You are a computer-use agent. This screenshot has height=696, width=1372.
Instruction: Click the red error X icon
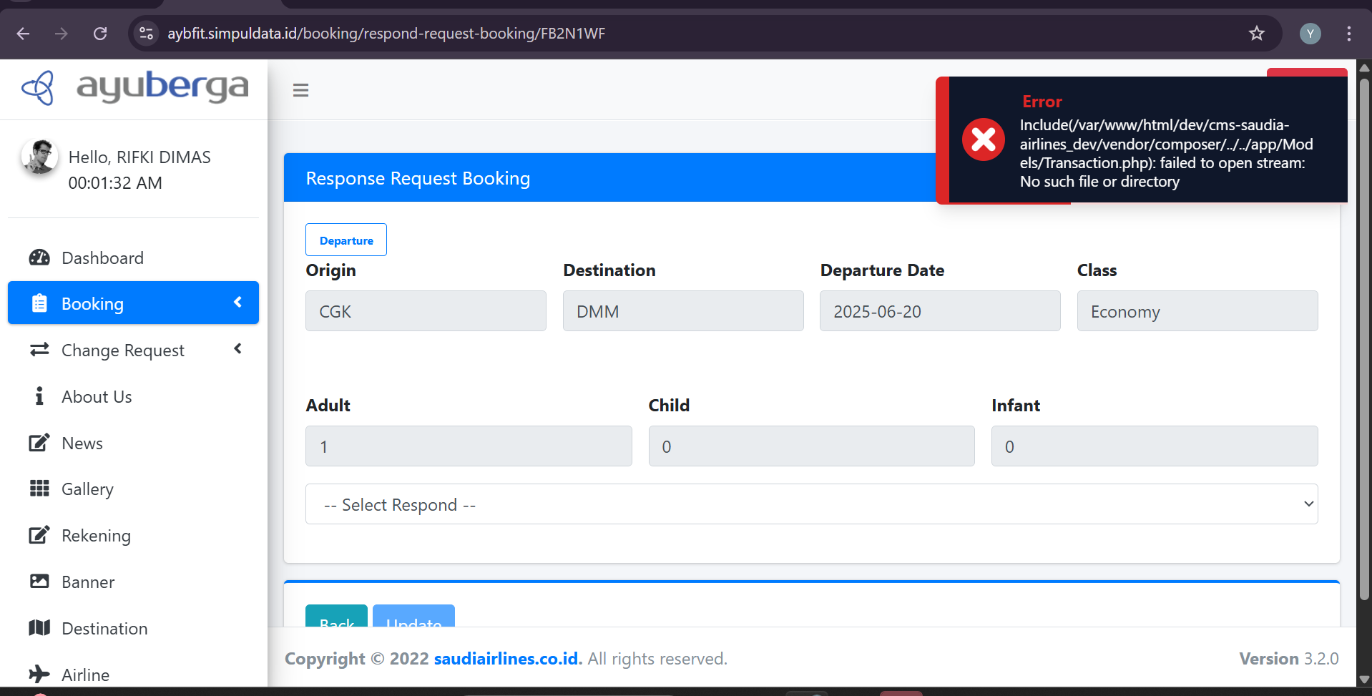pyautogui.click(x=983, y=139)
